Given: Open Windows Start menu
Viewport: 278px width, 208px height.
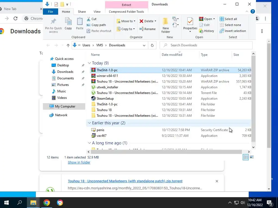Looking at the screenshot, I should point(7,203).
